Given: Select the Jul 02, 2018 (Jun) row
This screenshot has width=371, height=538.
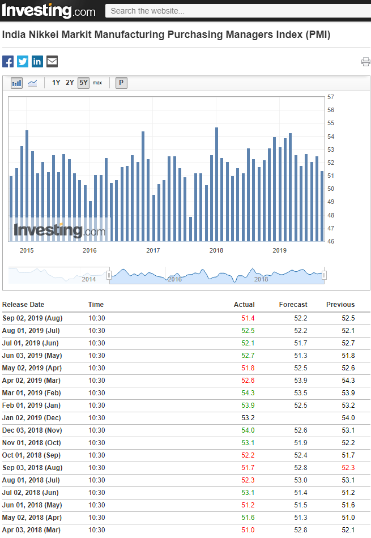Looking at the screenshot, I should click(x=186, y=493).
